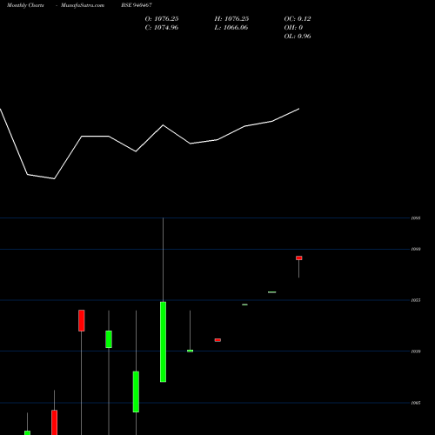435x435 pixels.
Task: Click the "OC: 0.12" readout
Action: pyautogui.click(x=298, y=19)
